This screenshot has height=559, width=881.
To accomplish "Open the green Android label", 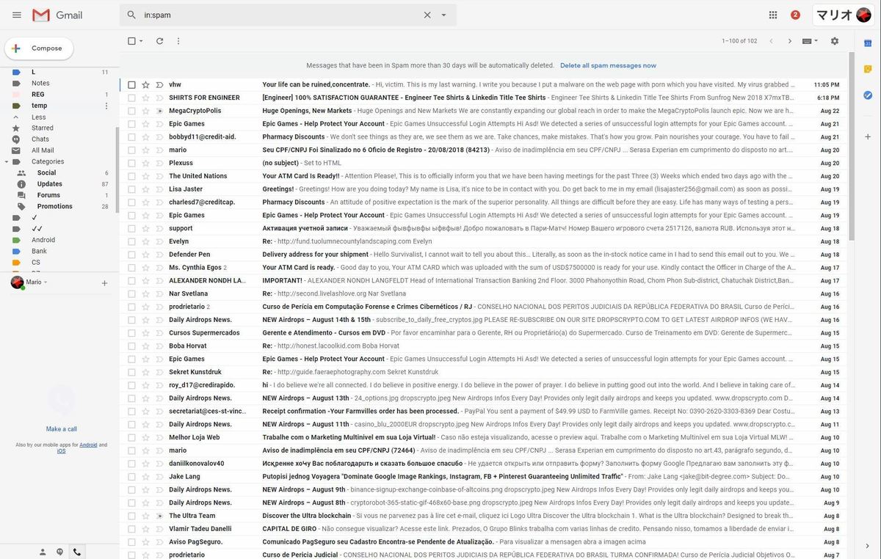I will pos(43,240).
